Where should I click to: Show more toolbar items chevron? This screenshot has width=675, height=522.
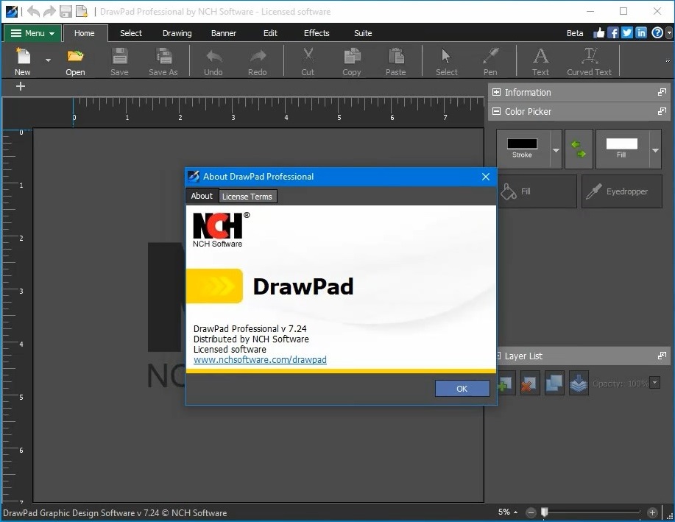pyautogui.click(x=668, y=60)
